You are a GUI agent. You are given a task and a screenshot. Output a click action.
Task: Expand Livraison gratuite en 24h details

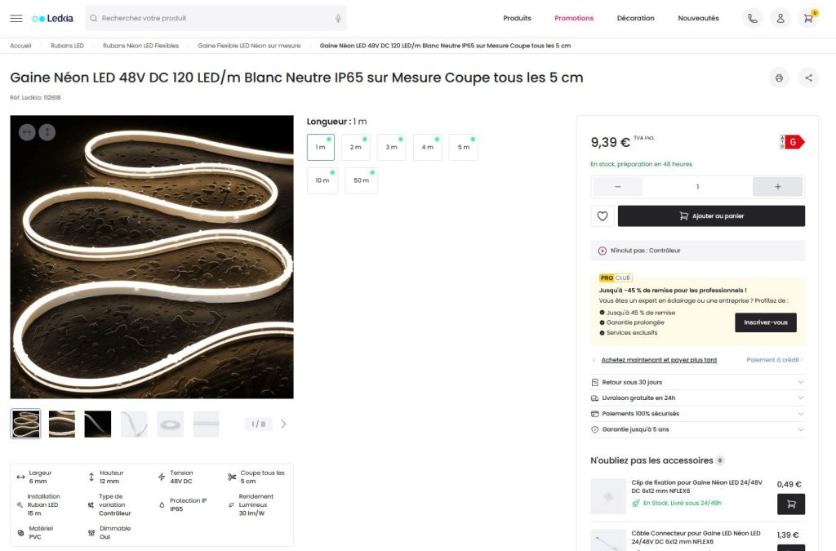click(x=697, y=398)
